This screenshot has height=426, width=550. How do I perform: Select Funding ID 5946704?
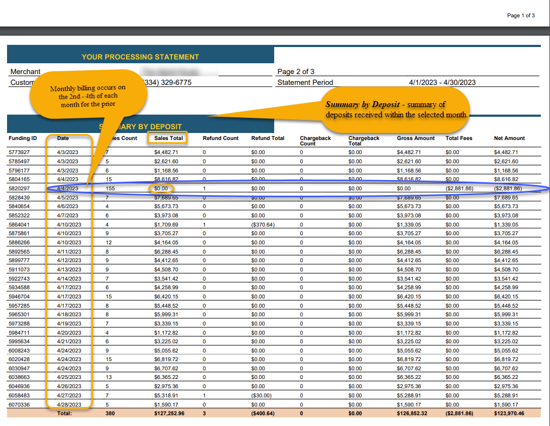click(x=19, y=296)
